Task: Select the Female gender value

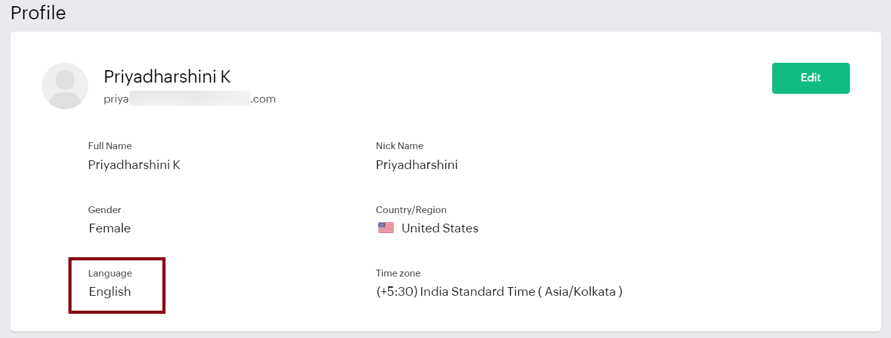Action: coord(110,228)
